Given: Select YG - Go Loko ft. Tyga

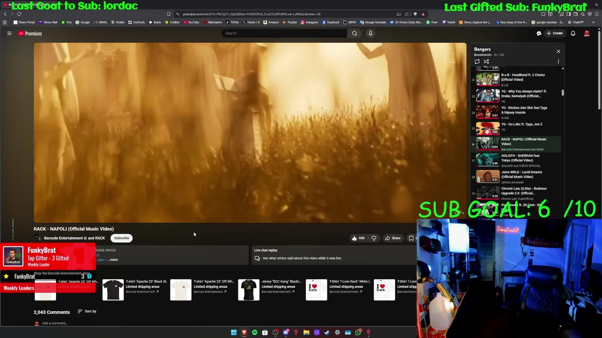Looking at the screenshot, I should coord(516,128).
